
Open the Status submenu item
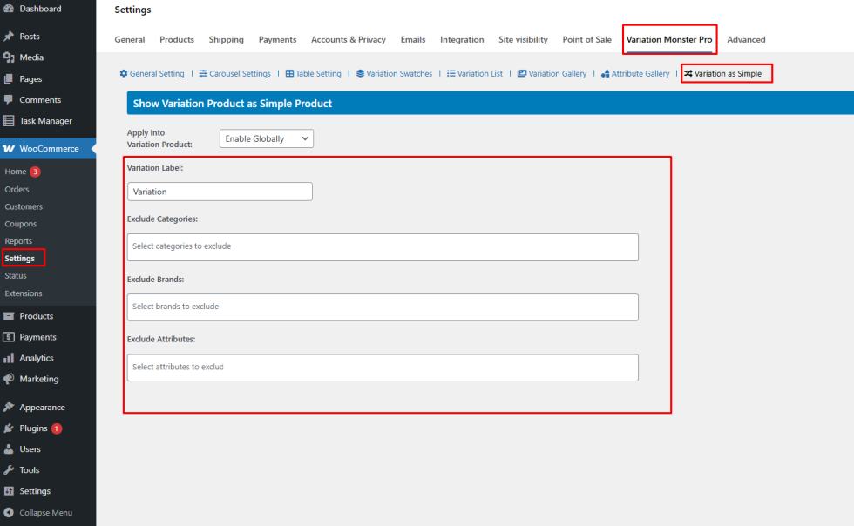point(16,276)
